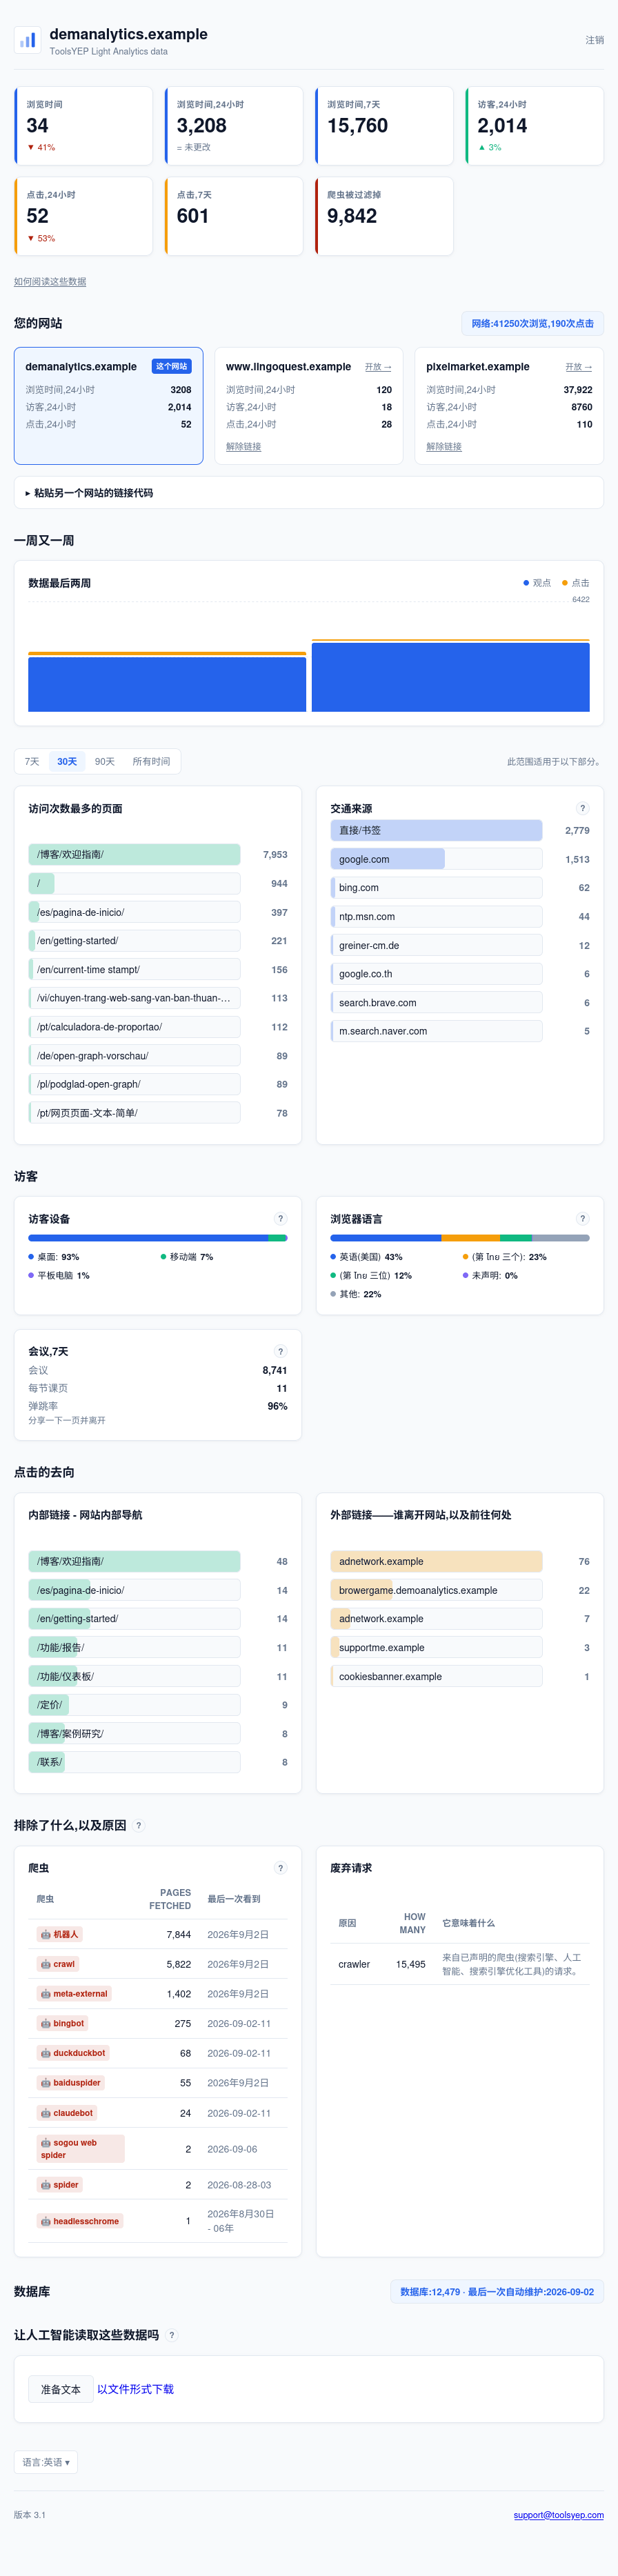Viewport: 618px width, 2576px height.
Task: Click 解除链接 under pixelmarket.example
Action: click(444, 446)
